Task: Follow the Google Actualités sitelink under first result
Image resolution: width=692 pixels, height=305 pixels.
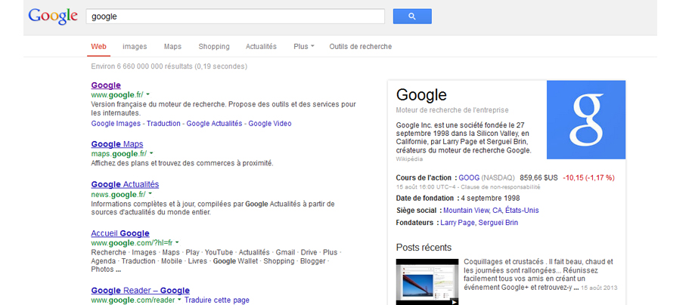Action: pyautogui.click(x=214, y=123)
